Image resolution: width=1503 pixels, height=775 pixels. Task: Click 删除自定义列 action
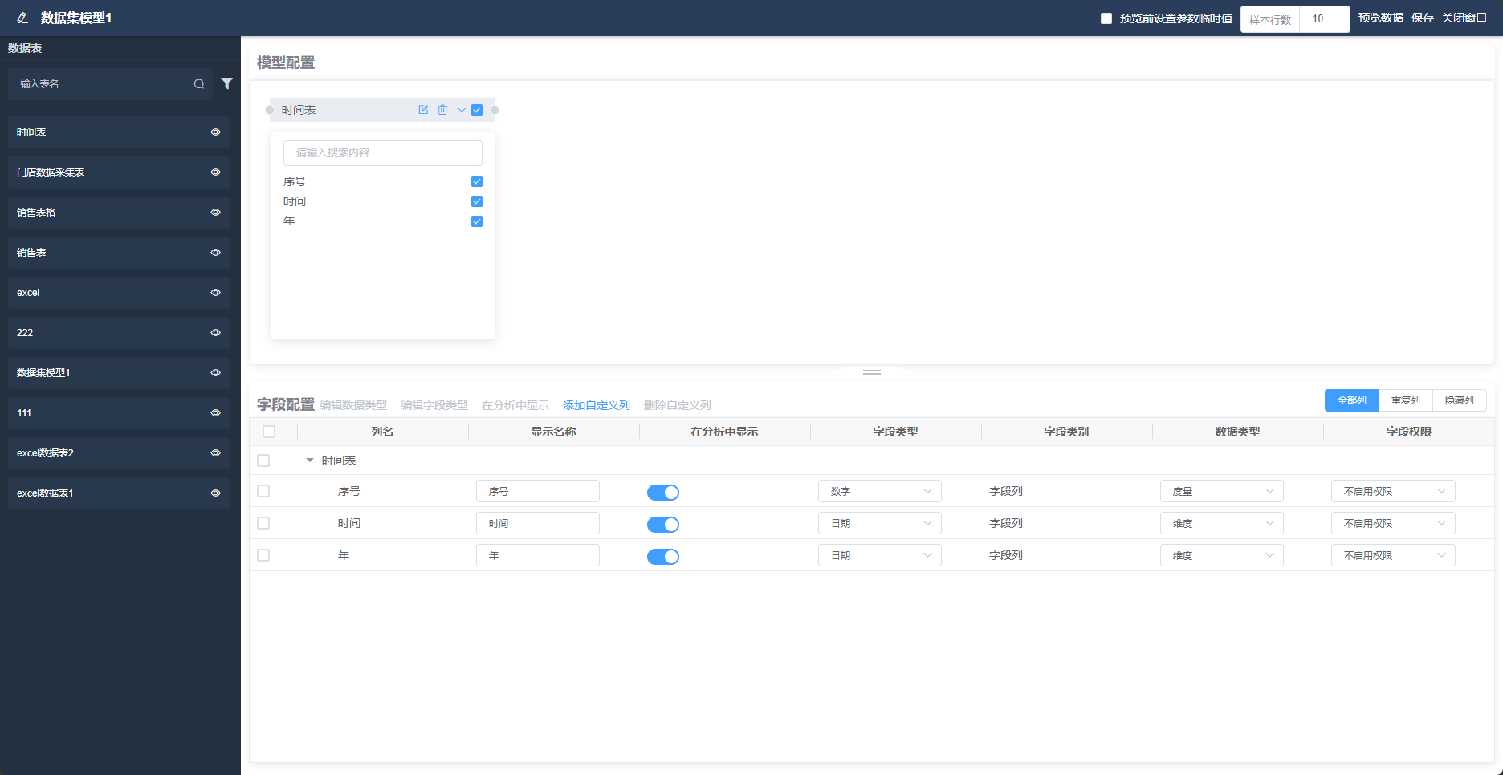point(678,405)
